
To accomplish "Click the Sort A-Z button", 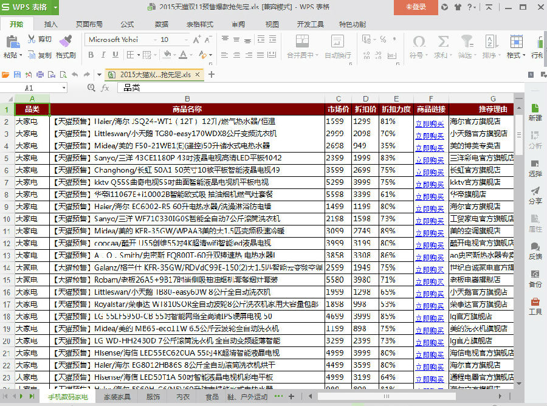I will [491, 46].
